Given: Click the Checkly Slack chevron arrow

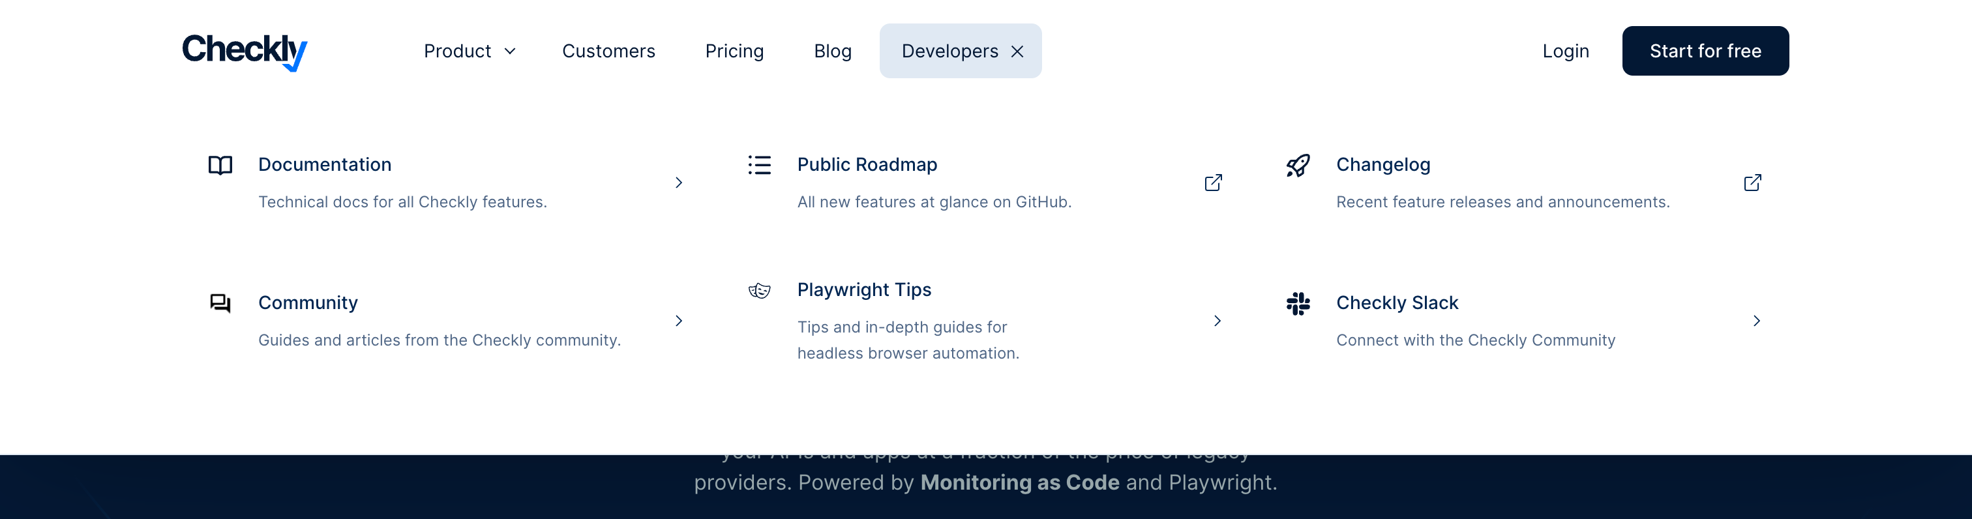Looking at the screenshot, I should tap(1756, 321).
